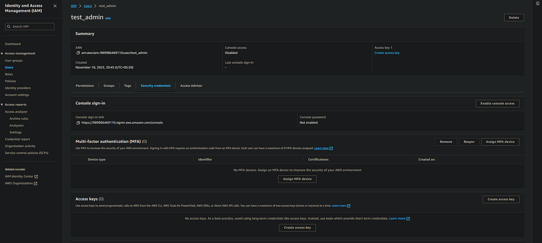Click external link icon beside MFA Learn more
Viewport: 542px width, 243px height.
point(331,148)
